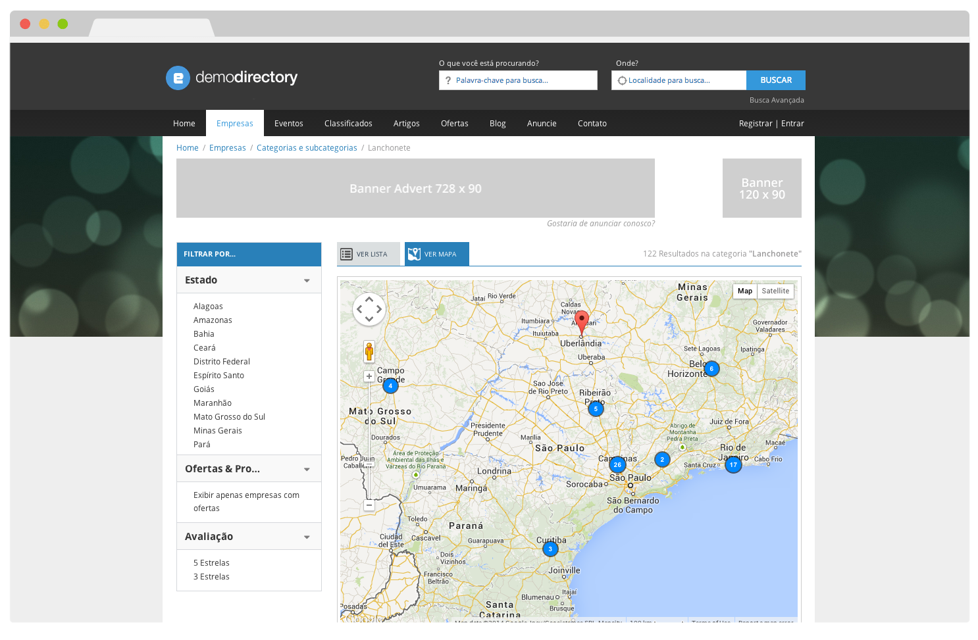Click the cluster marker labeled 5

[x=596, y=409]
